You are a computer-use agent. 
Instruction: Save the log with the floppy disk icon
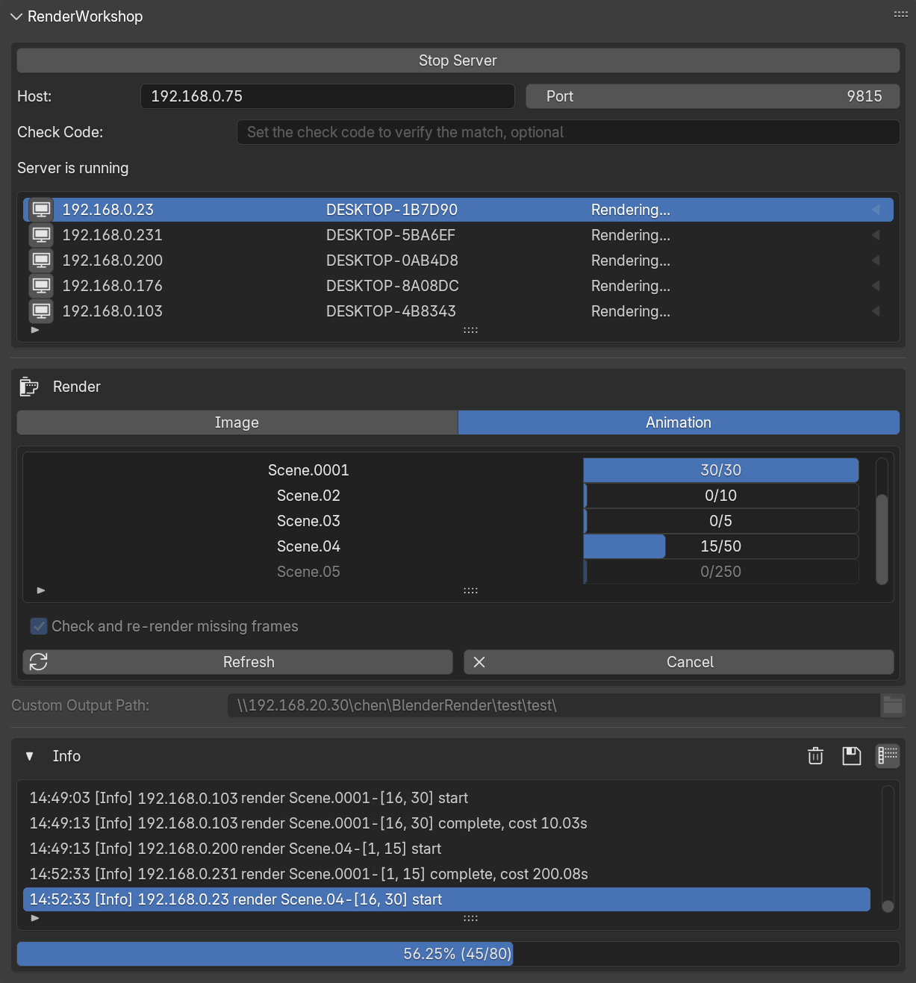click(852, 756)
